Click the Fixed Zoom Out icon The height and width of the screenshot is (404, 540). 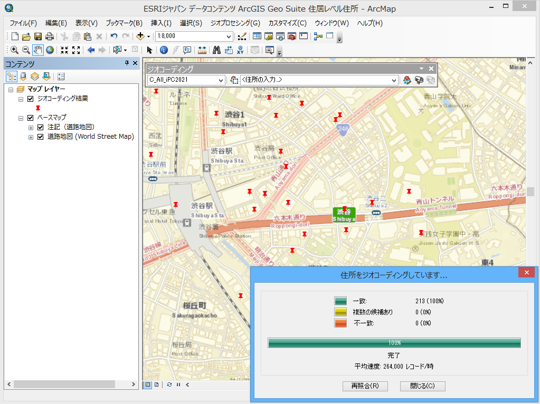coord(76,50)
